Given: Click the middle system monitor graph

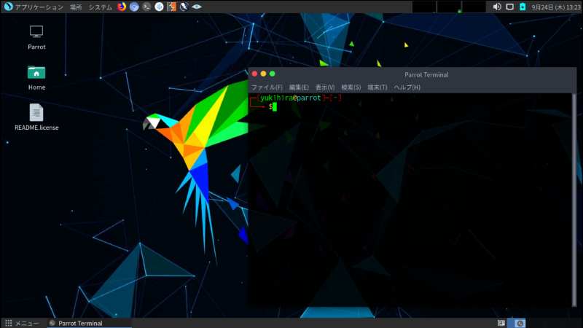Looking at the screenshot, I should click(x=449, y=7).
